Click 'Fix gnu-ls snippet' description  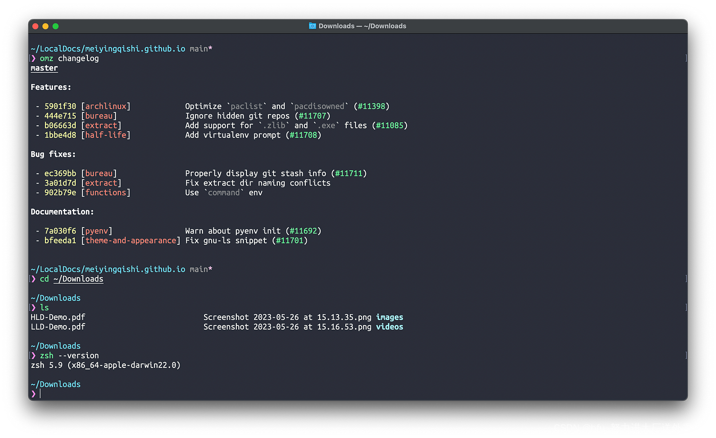click(x=226, y=241)
